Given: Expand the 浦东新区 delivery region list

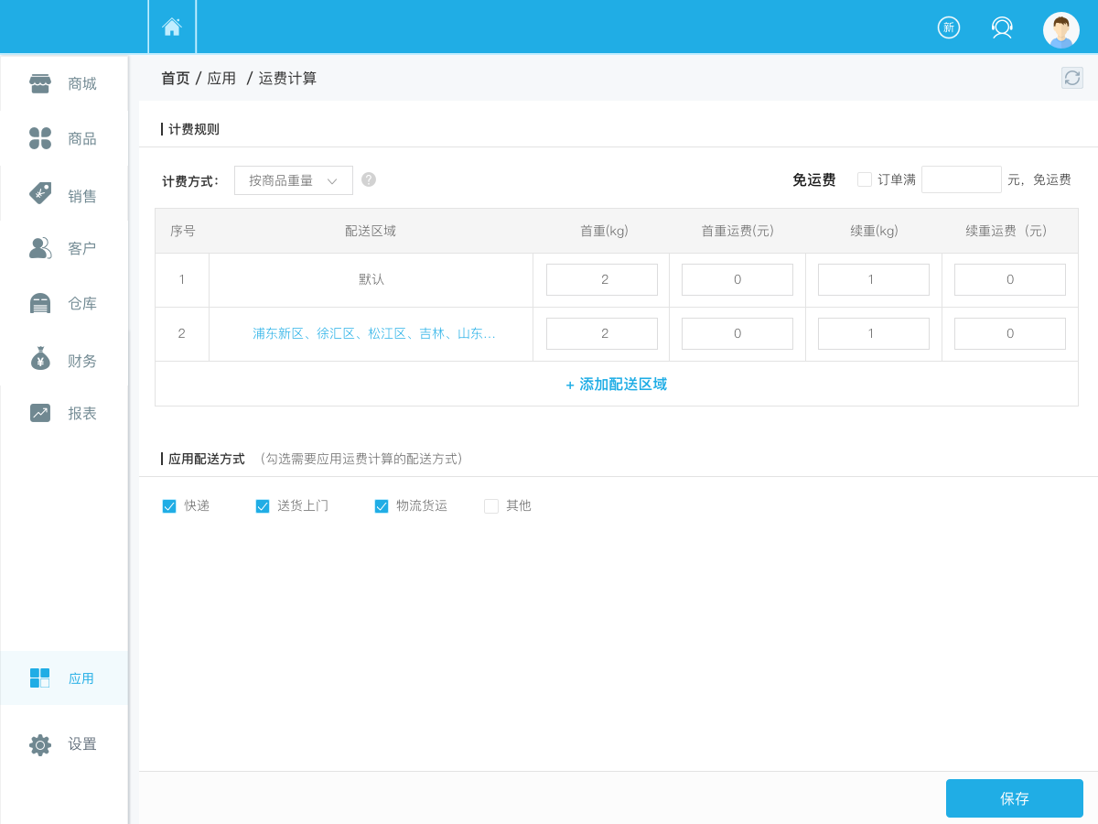Looking at the screenshot, I should point(370,333).
